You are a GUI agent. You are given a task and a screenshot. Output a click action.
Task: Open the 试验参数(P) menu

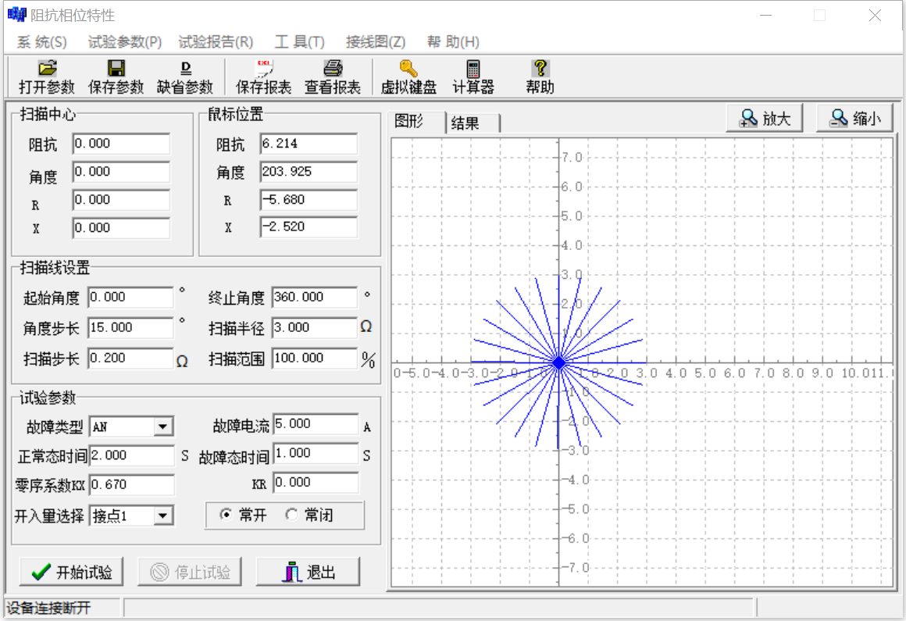[x=125, y=42]
